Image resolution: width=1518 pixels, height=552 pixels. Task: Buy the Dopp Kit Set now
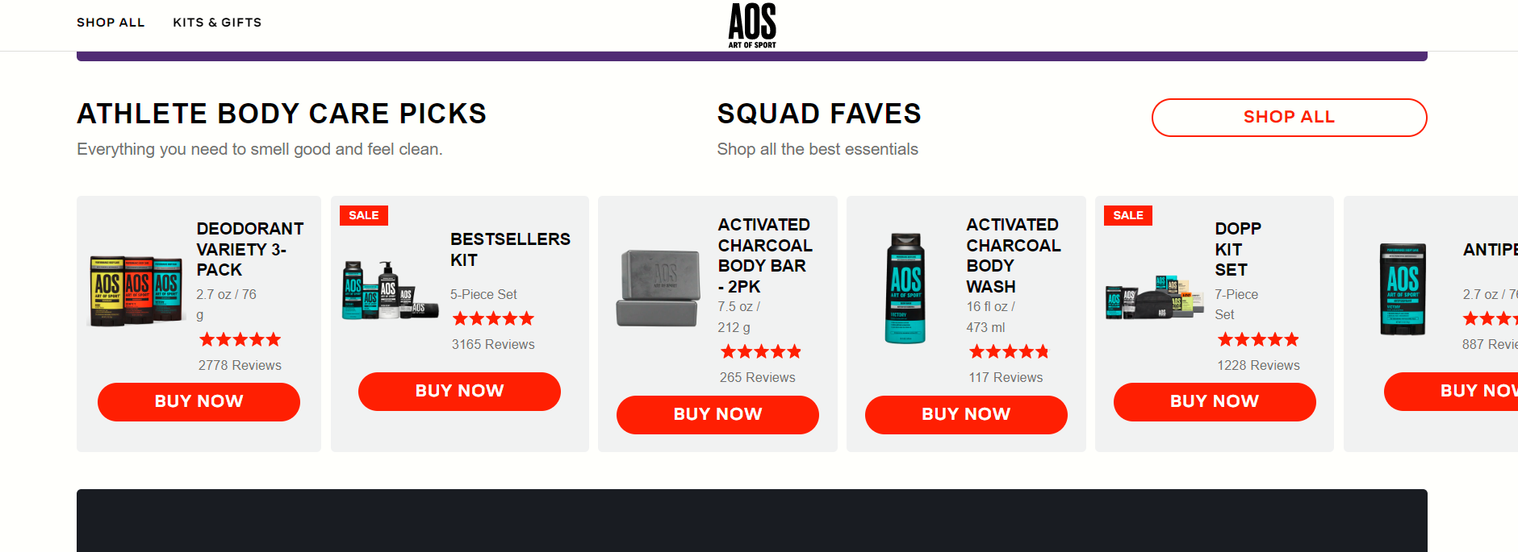tap(1215, 401)
